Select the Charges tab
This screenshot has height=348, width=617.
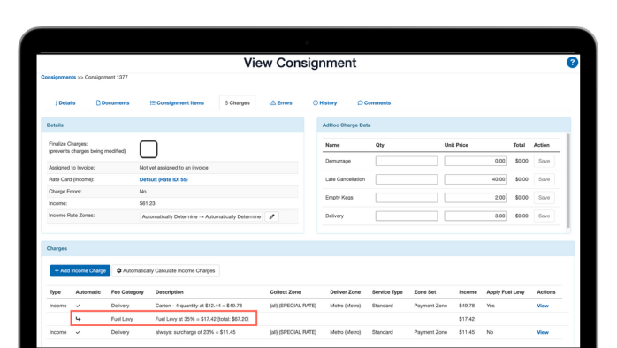tap(237, 103)
